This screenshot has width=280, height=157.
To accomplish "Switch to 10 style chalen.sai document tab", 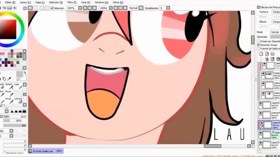I will pyautogui.click(x=45, y=151).
